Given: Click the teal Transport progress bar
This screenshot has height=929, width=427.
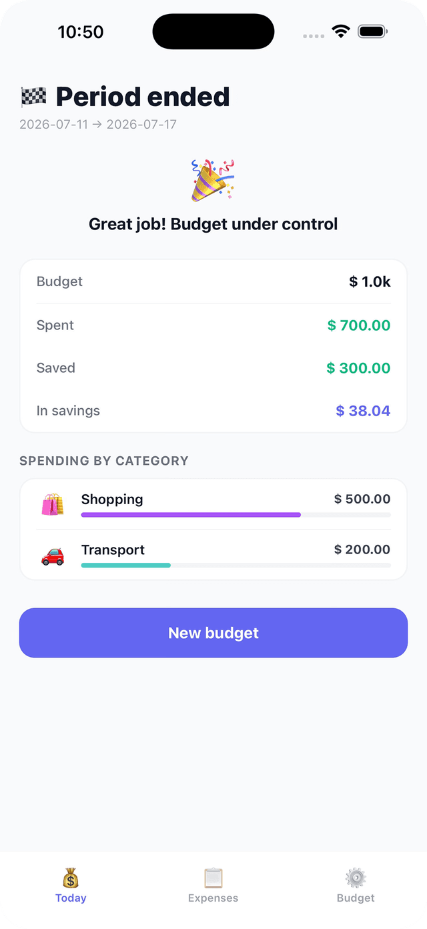Looking at the screenshot, I should coord(126,566).
